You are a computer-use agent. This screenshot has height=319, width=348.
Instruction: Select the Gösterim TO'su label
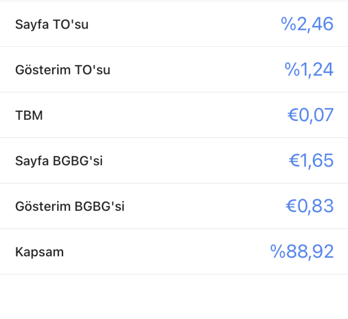tap(63, 70)
